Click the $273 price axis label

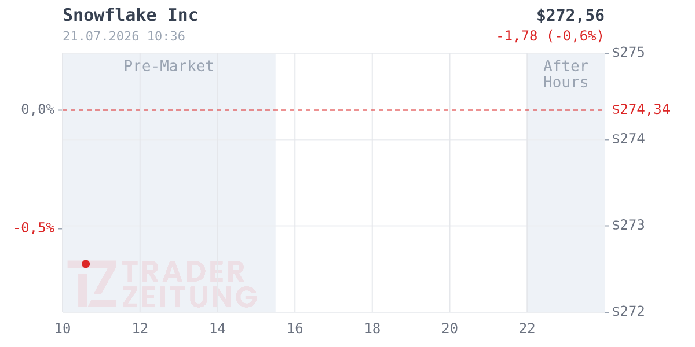coord(628,225)
